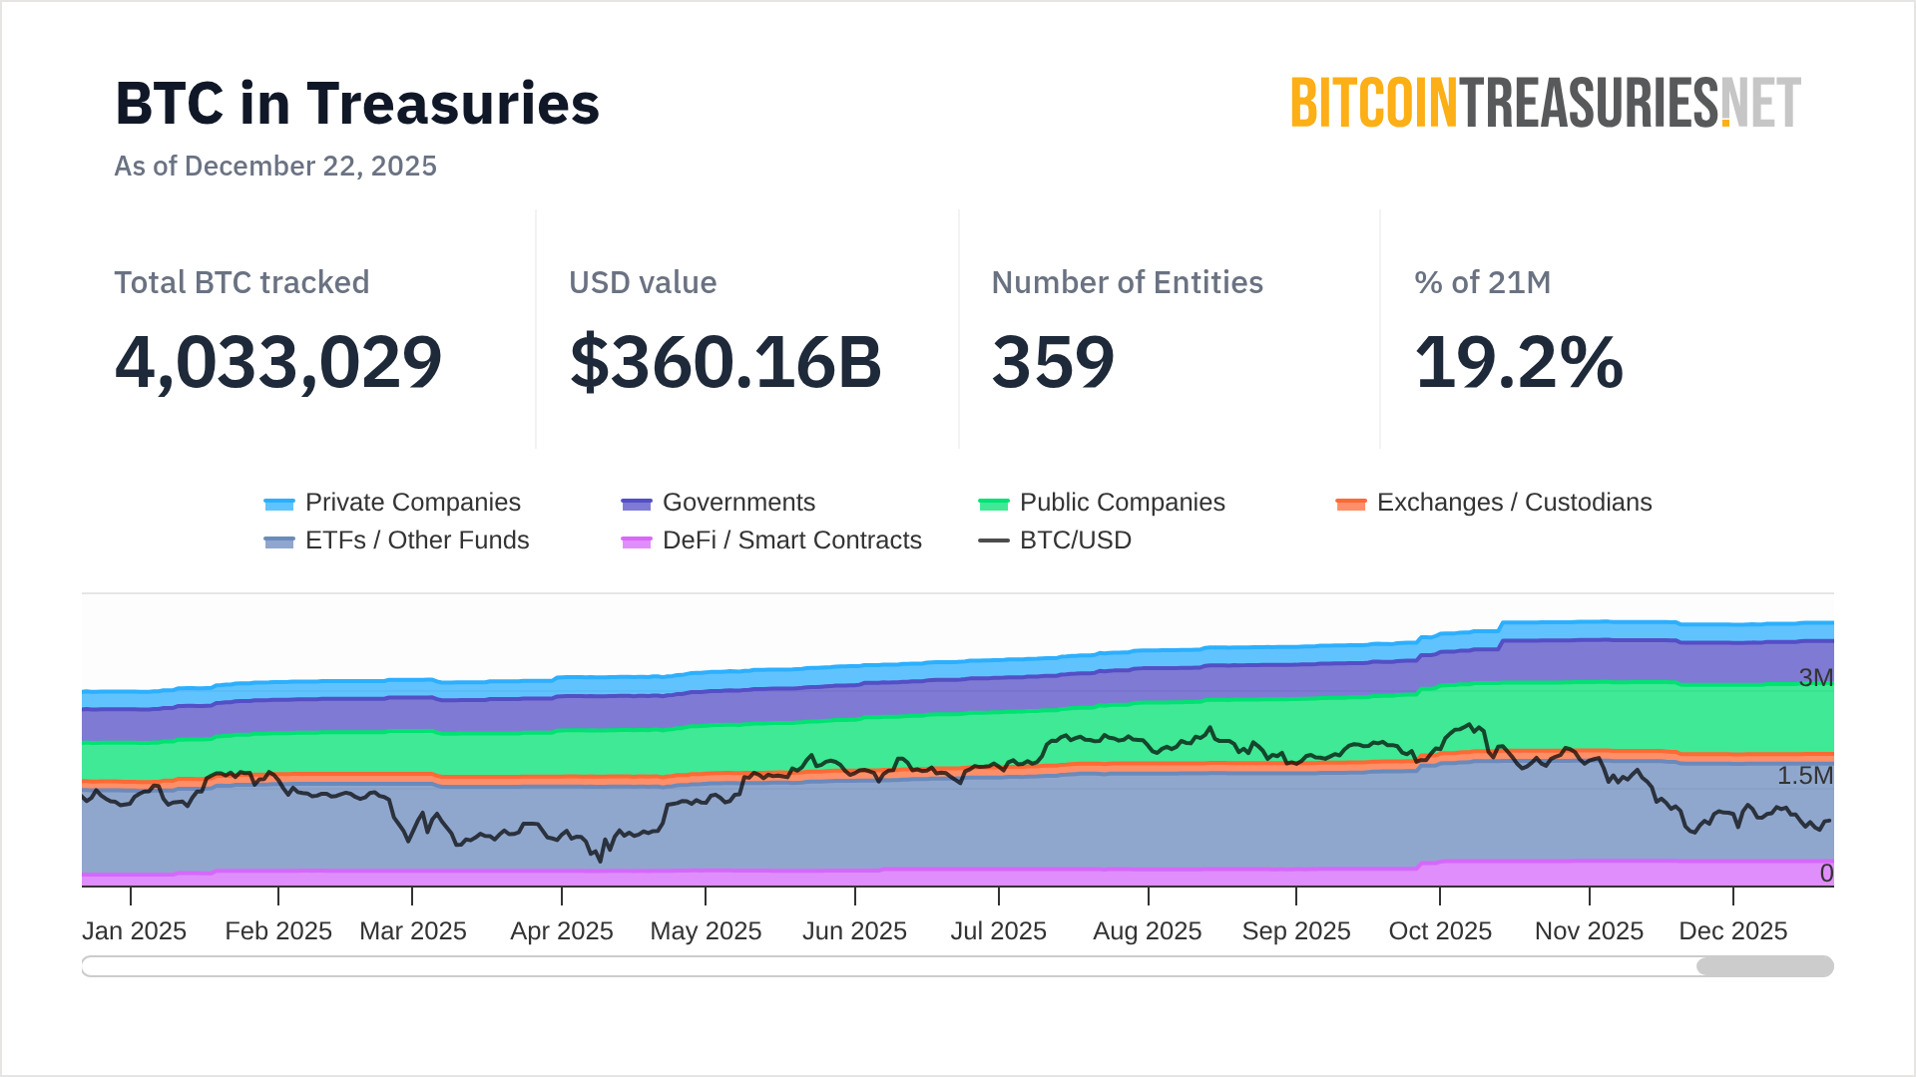This screenshot has width=1916, height=1077.
Task: Click the empty scrollbar track below chart
Action: pyautogui.click(x=888, y=966)
